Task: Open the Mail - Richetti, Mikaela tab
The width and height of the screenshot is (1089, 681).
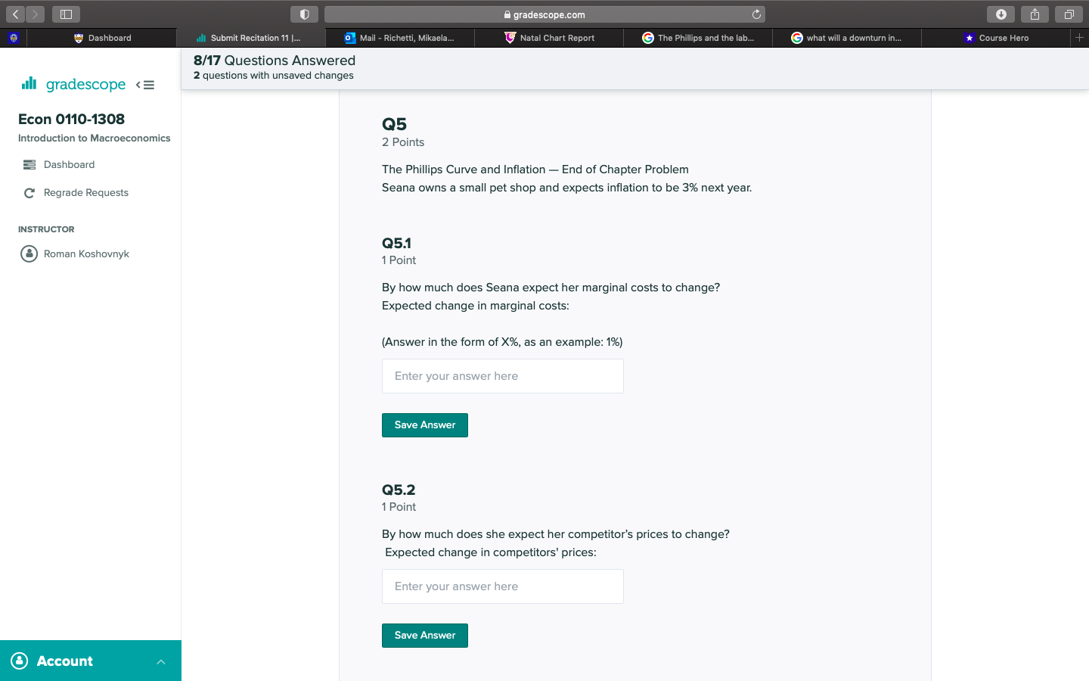Action: point(401,37)
